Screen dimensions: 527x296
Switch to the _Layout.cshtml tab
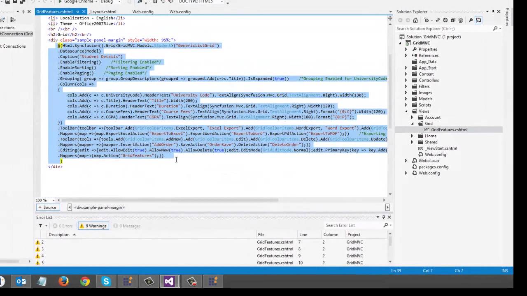click(x=103, y=12)
